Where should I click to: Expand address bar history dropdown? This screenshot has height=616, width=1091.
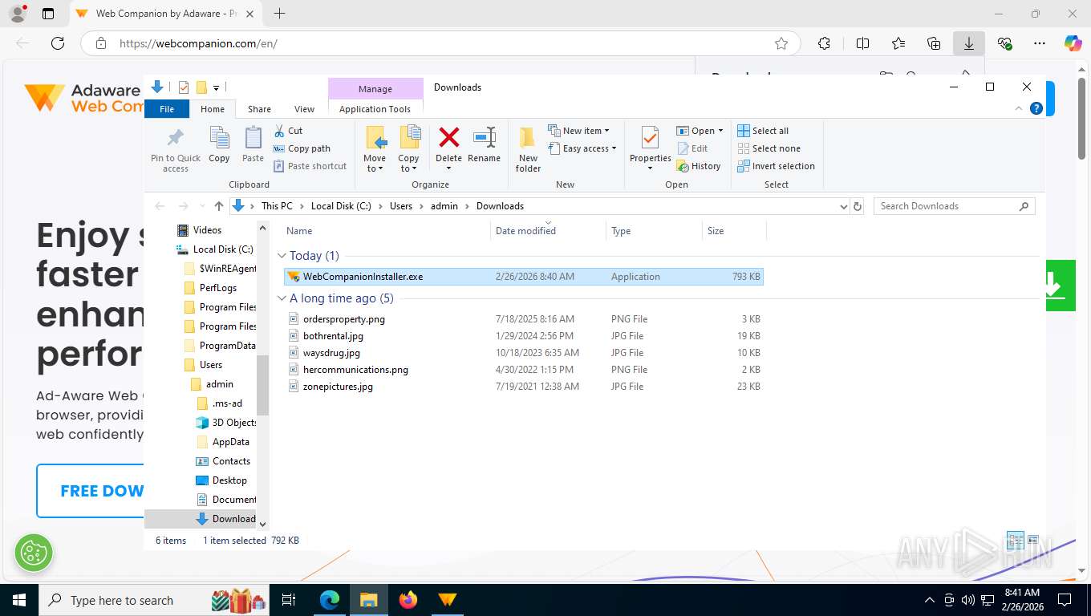[843, 206]
